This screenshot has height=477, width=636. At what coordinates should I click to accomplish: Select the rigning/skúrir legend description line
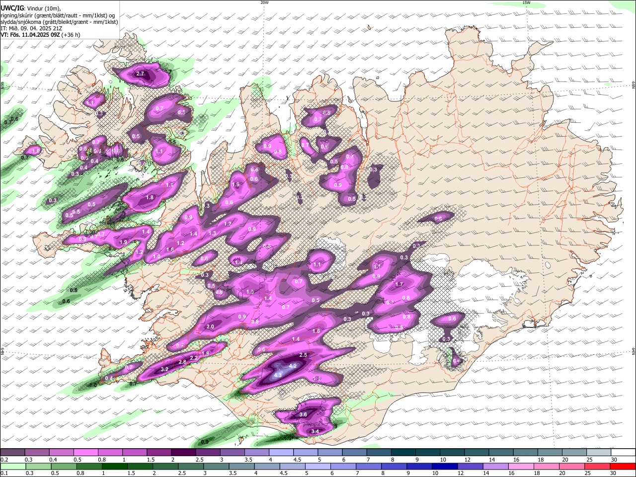click(58, 15)
